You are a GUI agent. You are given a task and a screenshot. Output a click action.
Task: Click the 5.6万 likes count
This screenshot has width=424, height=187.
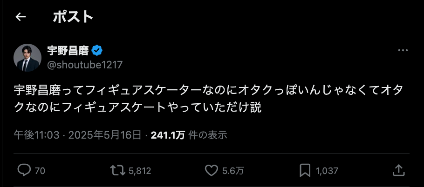tap(233, 171)
